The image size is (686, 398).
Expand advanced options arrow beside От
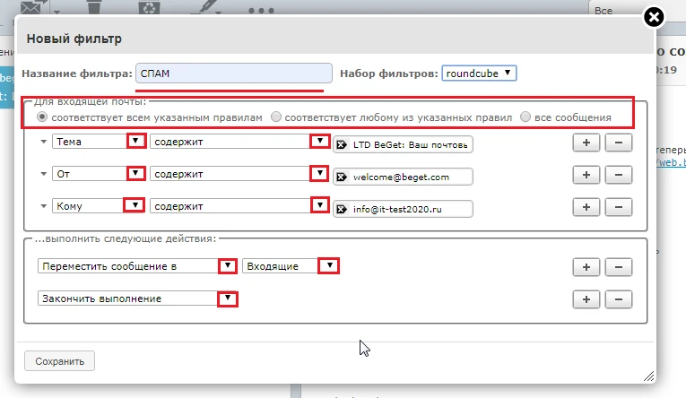(43, 174)
